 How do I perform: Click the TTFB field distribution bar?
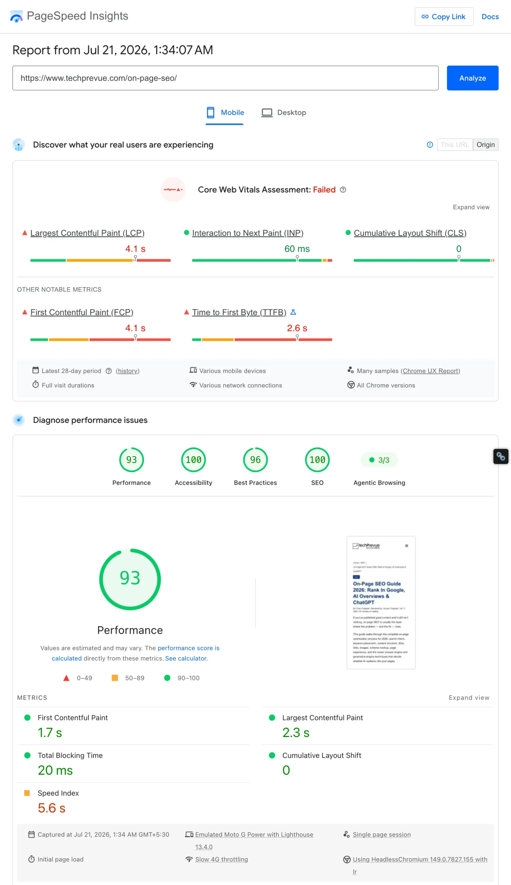point(262,339)
